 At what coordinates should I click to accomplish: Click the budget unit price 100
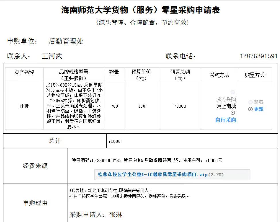(142, 106)
